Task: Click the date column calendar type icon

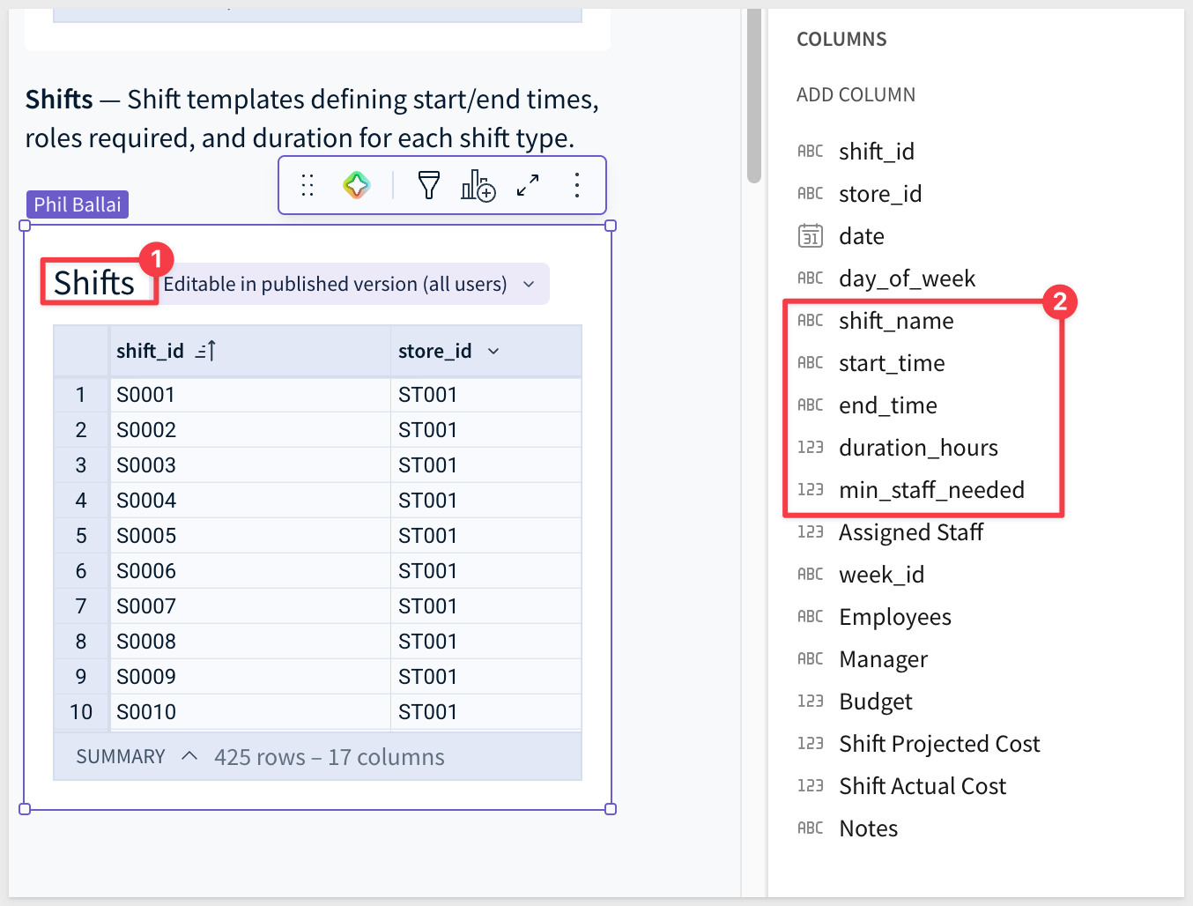Action: pos(811,236)
